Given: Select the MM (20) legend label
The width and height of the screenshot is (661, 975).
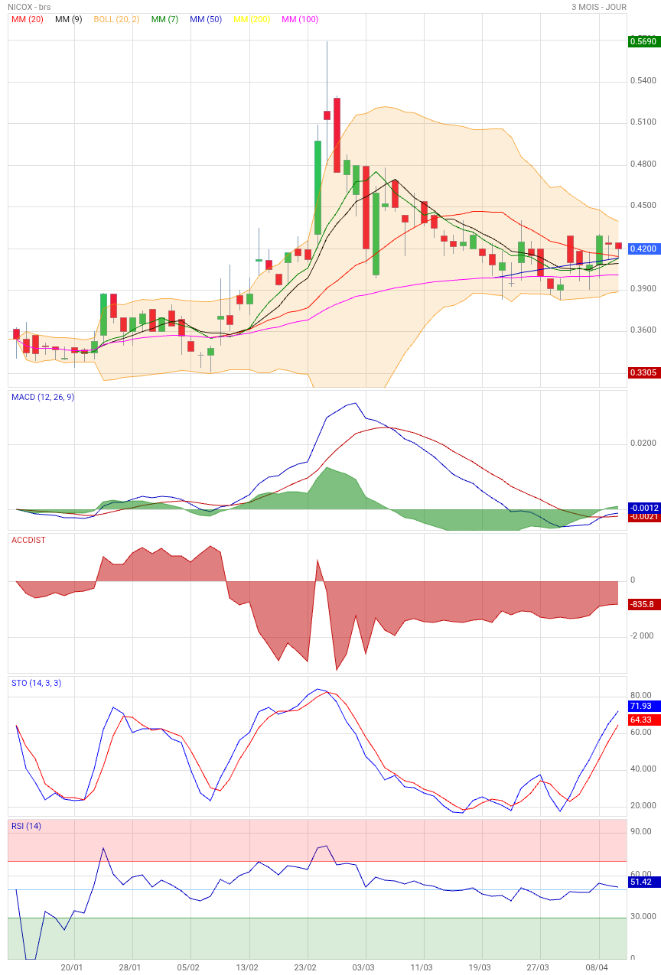Looking at the screenshot, I should pos(28,19).
